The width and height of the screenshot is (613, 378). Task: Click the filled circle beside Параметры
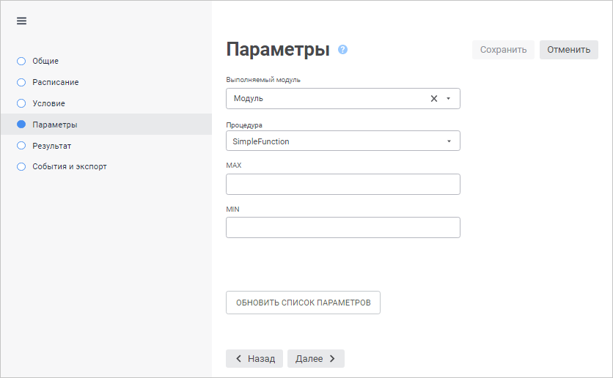pos(21,125)
